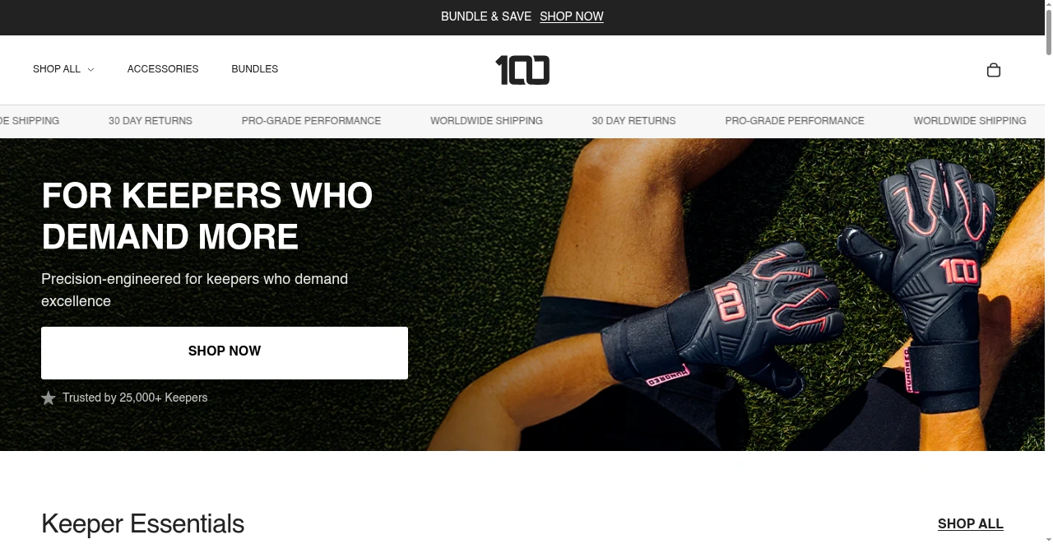Click the white Shop Now hero button
This screenshot has height=544, width=1053.
(225, 353)
